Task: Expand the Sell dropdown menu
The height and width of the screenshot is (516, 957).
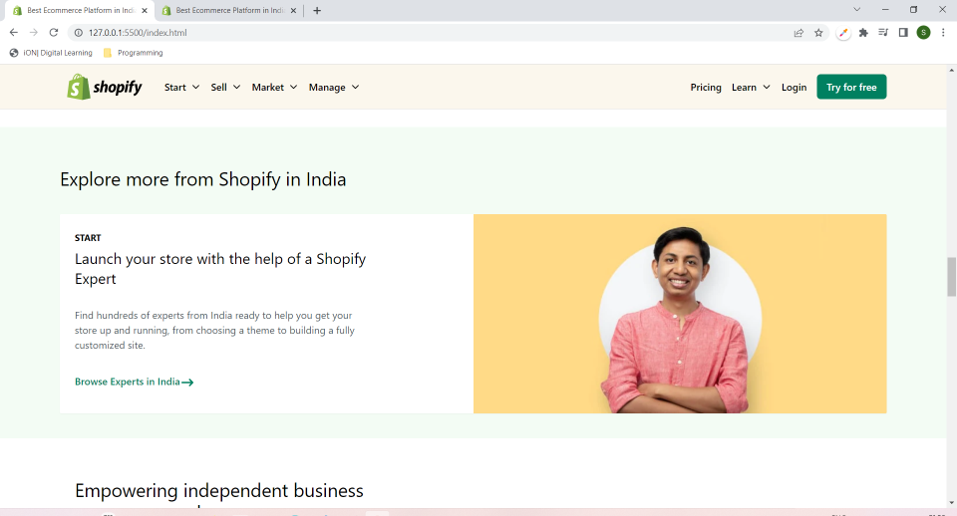Action: 225,88
